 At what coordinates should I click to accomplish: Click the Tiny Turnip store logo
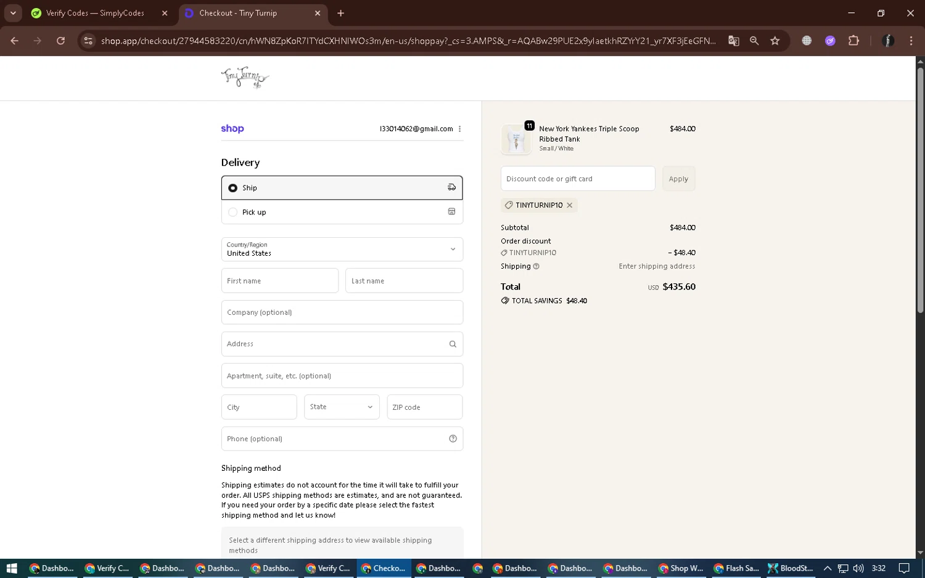245,78
